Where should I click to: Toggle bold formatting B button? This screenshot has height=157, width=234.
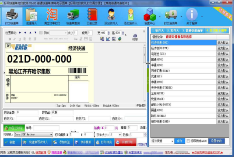(10, 39)
